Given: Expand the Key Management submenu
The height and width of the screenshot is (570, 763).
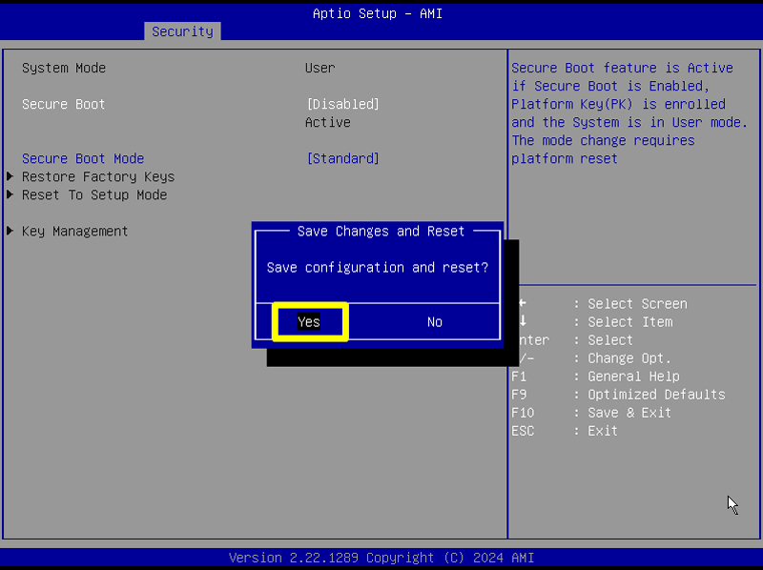Looking at the screenshot, I should point(73,231).
